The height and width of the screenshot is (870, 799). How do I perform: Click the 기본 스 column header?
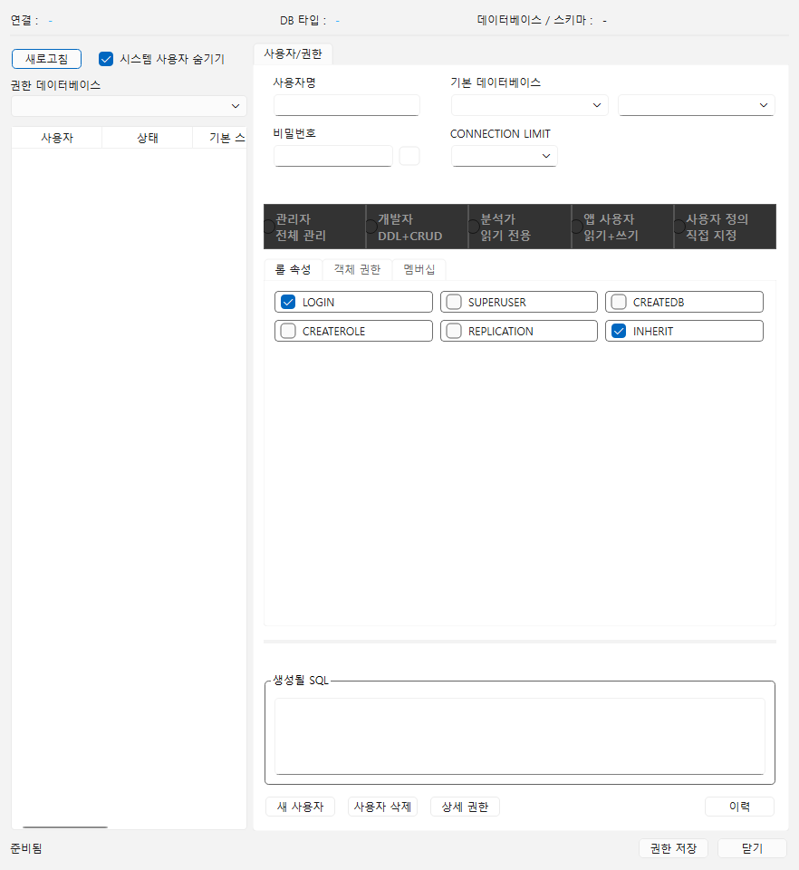coord(220,138)
